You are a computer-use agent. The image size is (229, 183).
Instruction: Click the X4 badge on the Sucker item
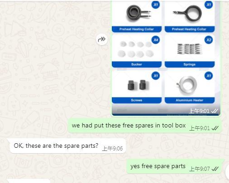point(156,40)
